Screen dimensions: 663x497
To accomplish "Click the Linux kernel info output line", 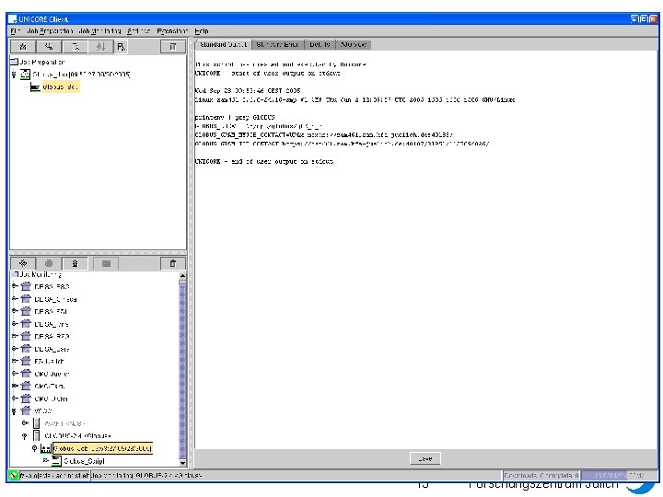I will (x=355, y=99).
